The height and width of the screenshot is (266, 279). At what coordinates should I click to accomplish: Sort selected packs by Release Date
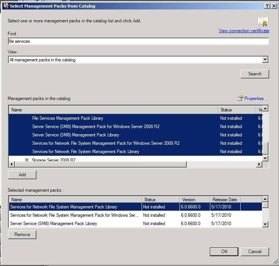point(225,200)
